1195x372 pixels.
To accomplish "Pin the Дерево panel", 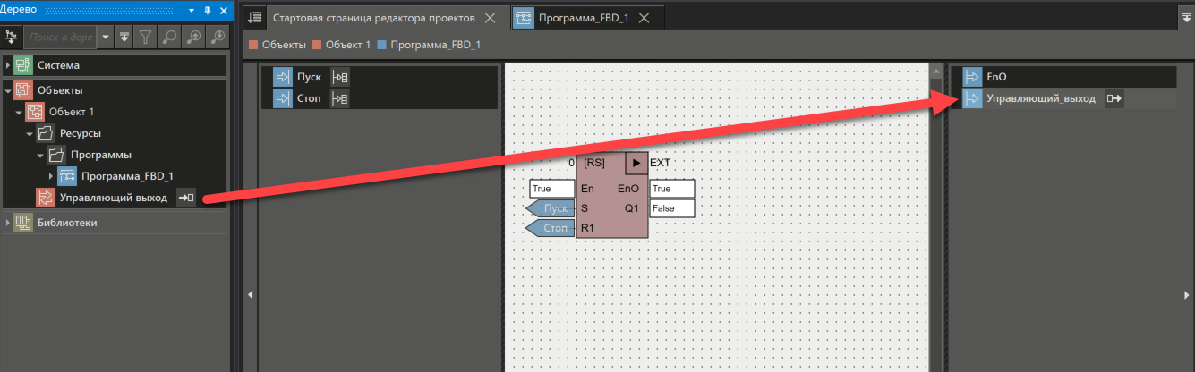I will [x=208, y=10].
